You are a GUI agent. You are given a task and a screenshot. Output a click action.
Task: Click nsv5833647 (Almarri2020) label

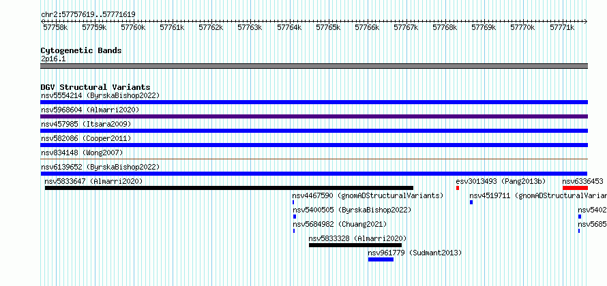93,181
